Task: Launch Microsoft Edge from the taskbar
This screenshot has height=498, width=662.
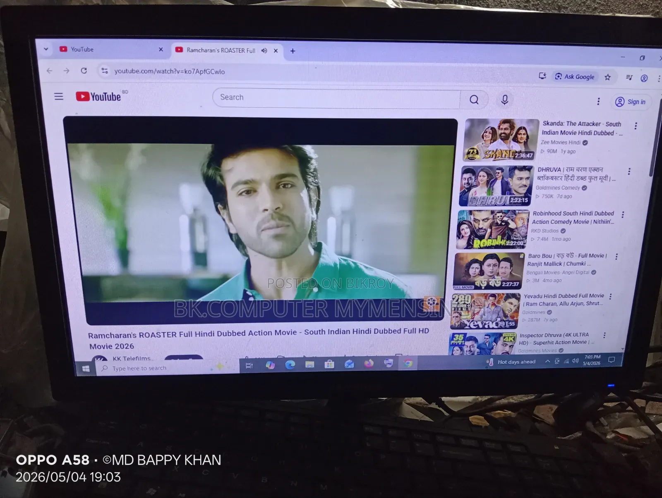Action: point(290,365)
